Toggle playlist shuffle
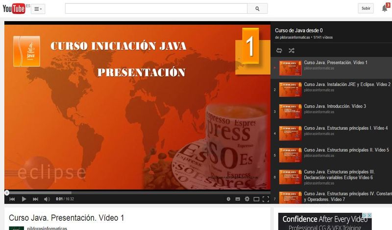 (291, 51)
